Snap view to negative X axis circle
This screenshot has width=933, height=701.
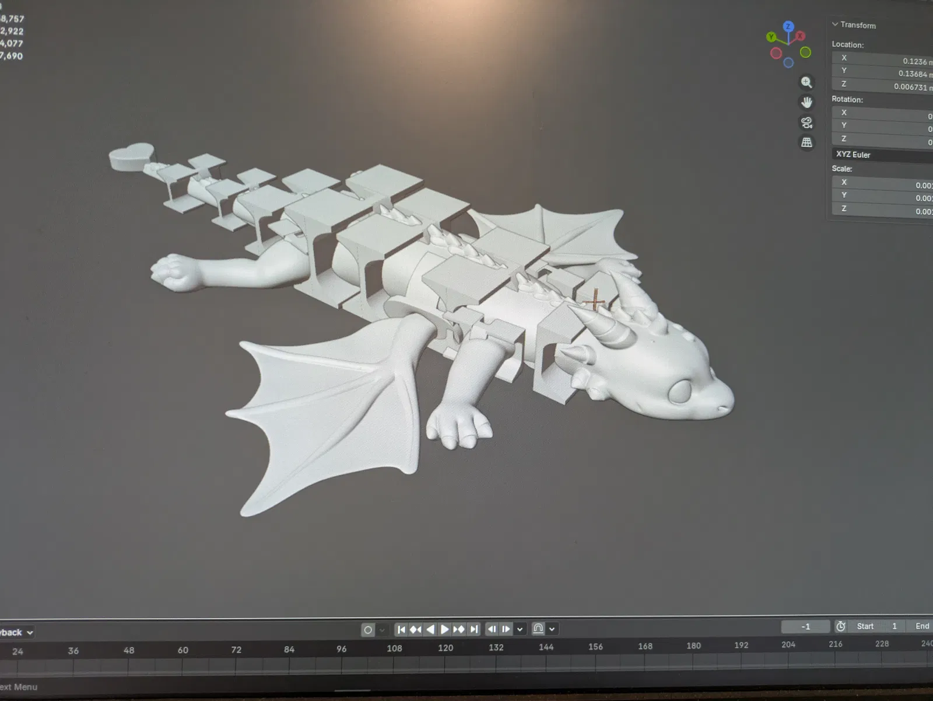point(776,53)
